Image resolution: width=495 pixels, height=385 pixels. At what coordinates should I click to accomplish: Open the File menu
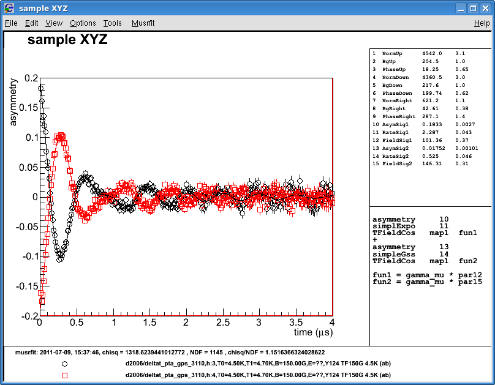tap(11, 23)
